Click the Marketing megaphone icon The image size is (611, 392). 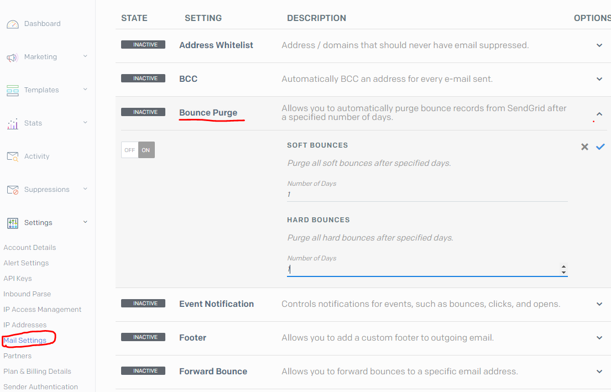[x=13, y=58]
